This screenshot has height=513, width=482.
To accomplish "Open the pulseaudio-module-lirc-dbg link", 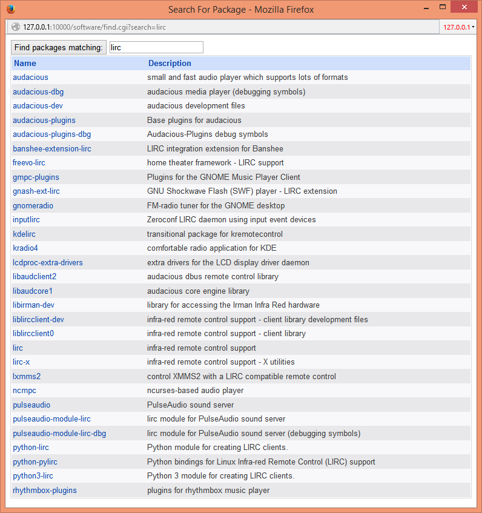I will [59, 433].
